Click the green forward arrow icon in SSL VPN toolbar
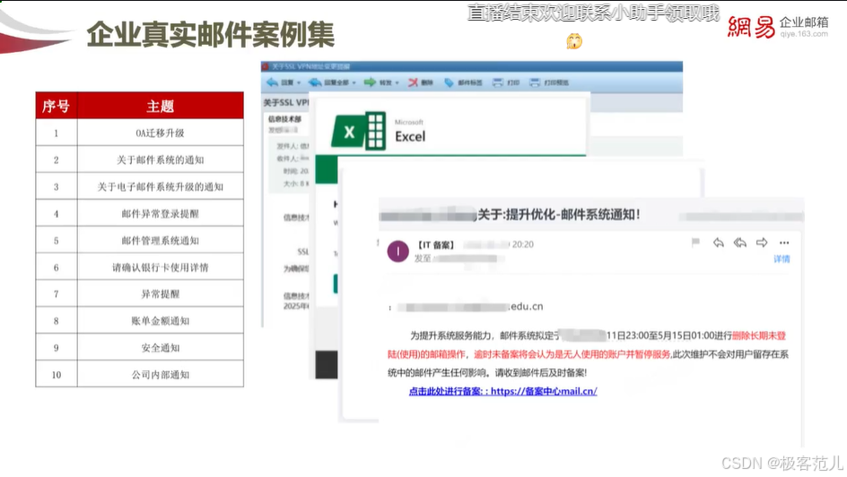Viewport: 847px width, 477px height. [370, 82]
